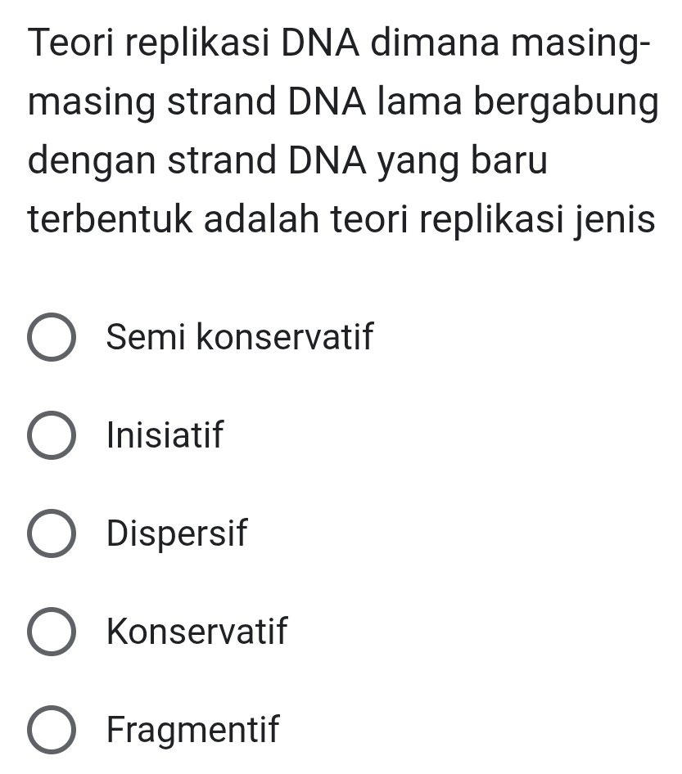Click the line "dengan strand DNA yang baru"
Viewport: 682px width, 774px height.
(x=287, y=161)
